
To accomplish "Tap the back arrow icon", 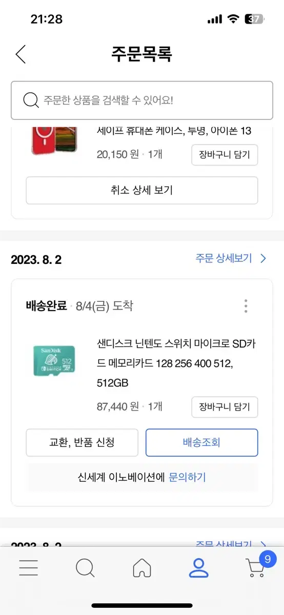I will pos(21,54).
